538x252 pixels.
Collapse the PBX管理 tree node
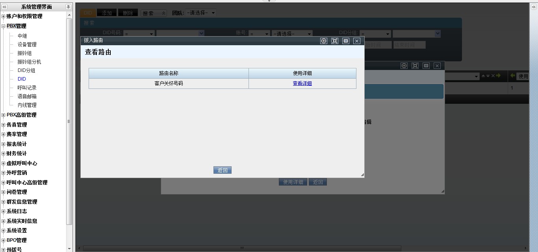4,26
